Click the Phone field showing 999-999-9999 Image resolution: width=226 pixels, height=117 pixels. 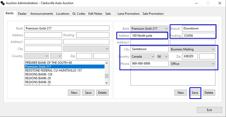click(x=149, y=64)
